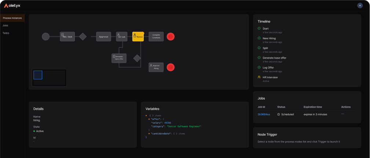This screenshot has height=158, width=370.
Task: Click the clock icon next to Scheduled
Action: [279, 114]
